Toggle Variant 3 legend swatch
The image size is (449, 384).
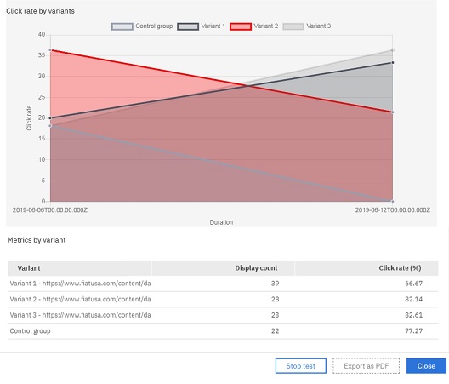pyautogui.click(x=293, y=26)
